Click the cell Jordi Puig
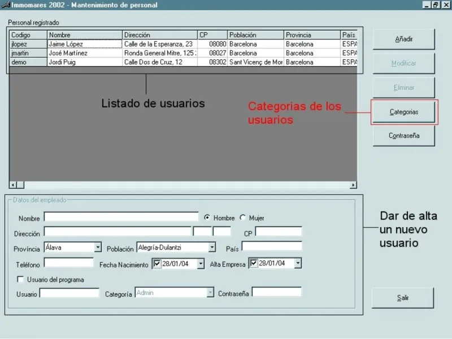 pyautogui.click(x=84, y=62)
